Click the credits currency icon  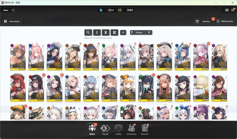(x=120, y=10)
